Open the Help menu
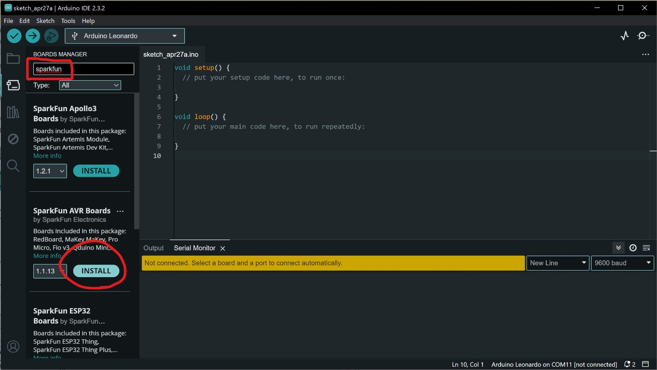This screenshot has height=370, width=657. coord(88,21)
